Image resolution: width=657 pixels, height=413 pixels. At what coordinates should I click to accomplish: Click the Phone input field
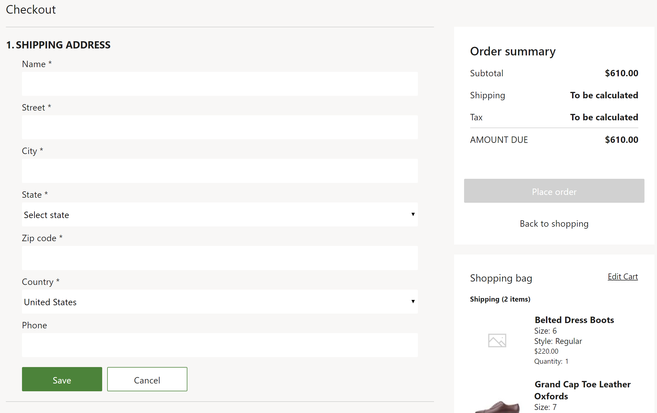point(220,345)
